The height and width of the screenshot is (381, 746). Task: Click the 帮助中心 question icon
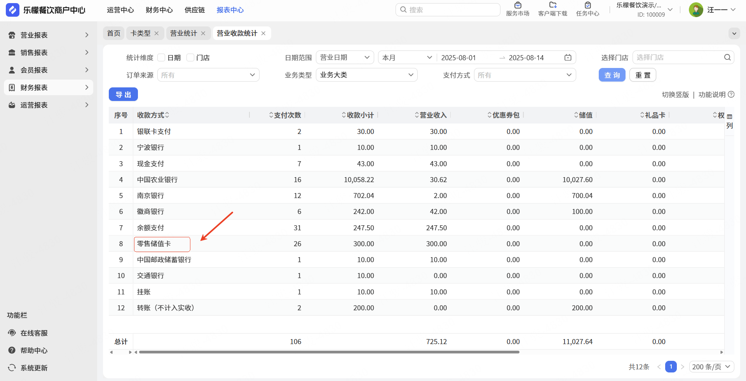tap(12, 350)
